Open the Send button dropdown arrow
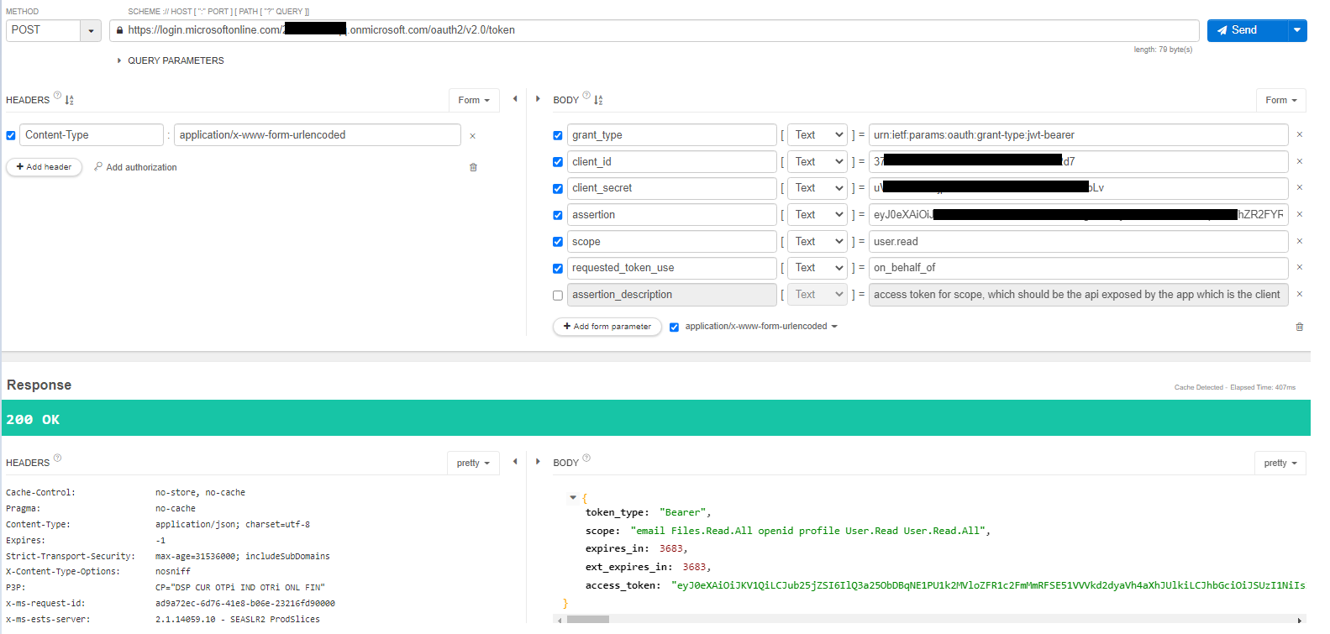 [x=1297, y=30]
